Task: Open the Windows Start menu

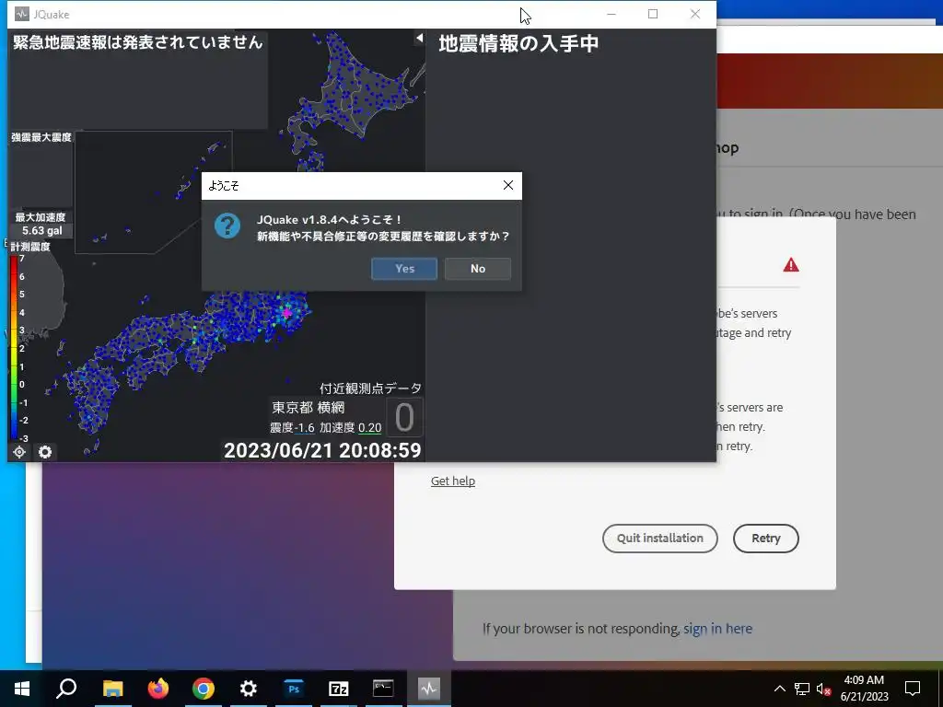Action: point(22,689)
